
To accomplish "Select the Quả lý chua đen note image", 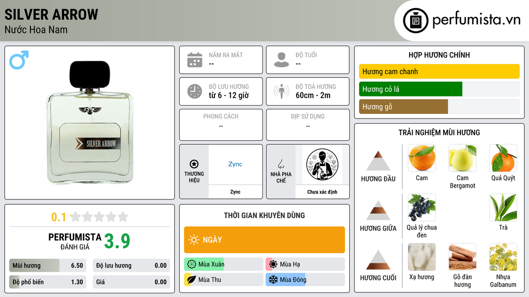I will (x=422, y=207).
